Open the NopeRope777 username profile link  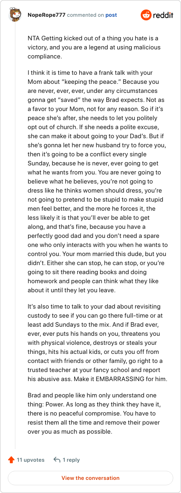click(47, 15)
